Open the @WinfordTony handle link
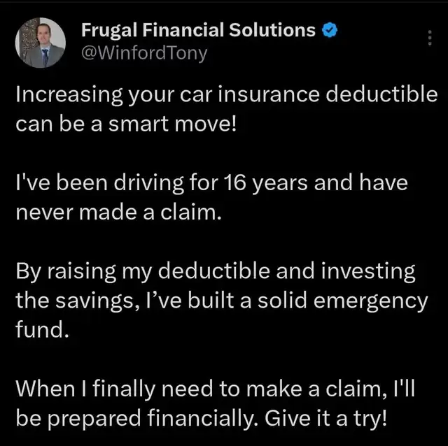The image size is (448, 446). click(145, 53)
